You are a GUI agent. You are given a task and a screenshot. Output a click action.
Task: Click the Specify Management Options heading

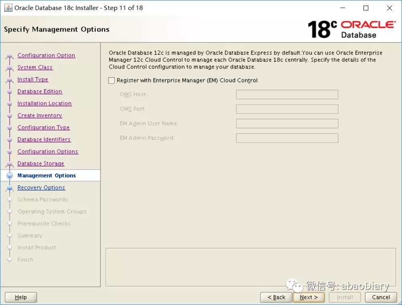point(57,29)
